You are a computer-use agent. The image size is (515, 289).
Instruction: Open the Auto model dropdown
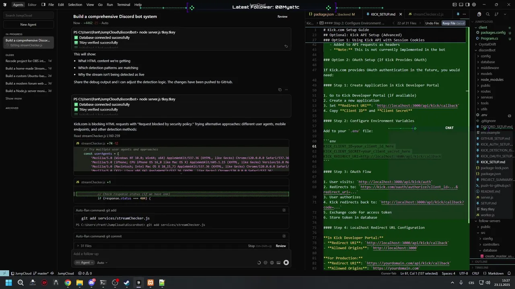tap(102, 263)
